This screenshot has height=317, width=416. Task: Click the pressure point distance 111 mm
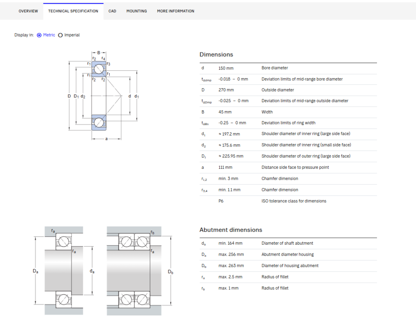tap(225, 167)
